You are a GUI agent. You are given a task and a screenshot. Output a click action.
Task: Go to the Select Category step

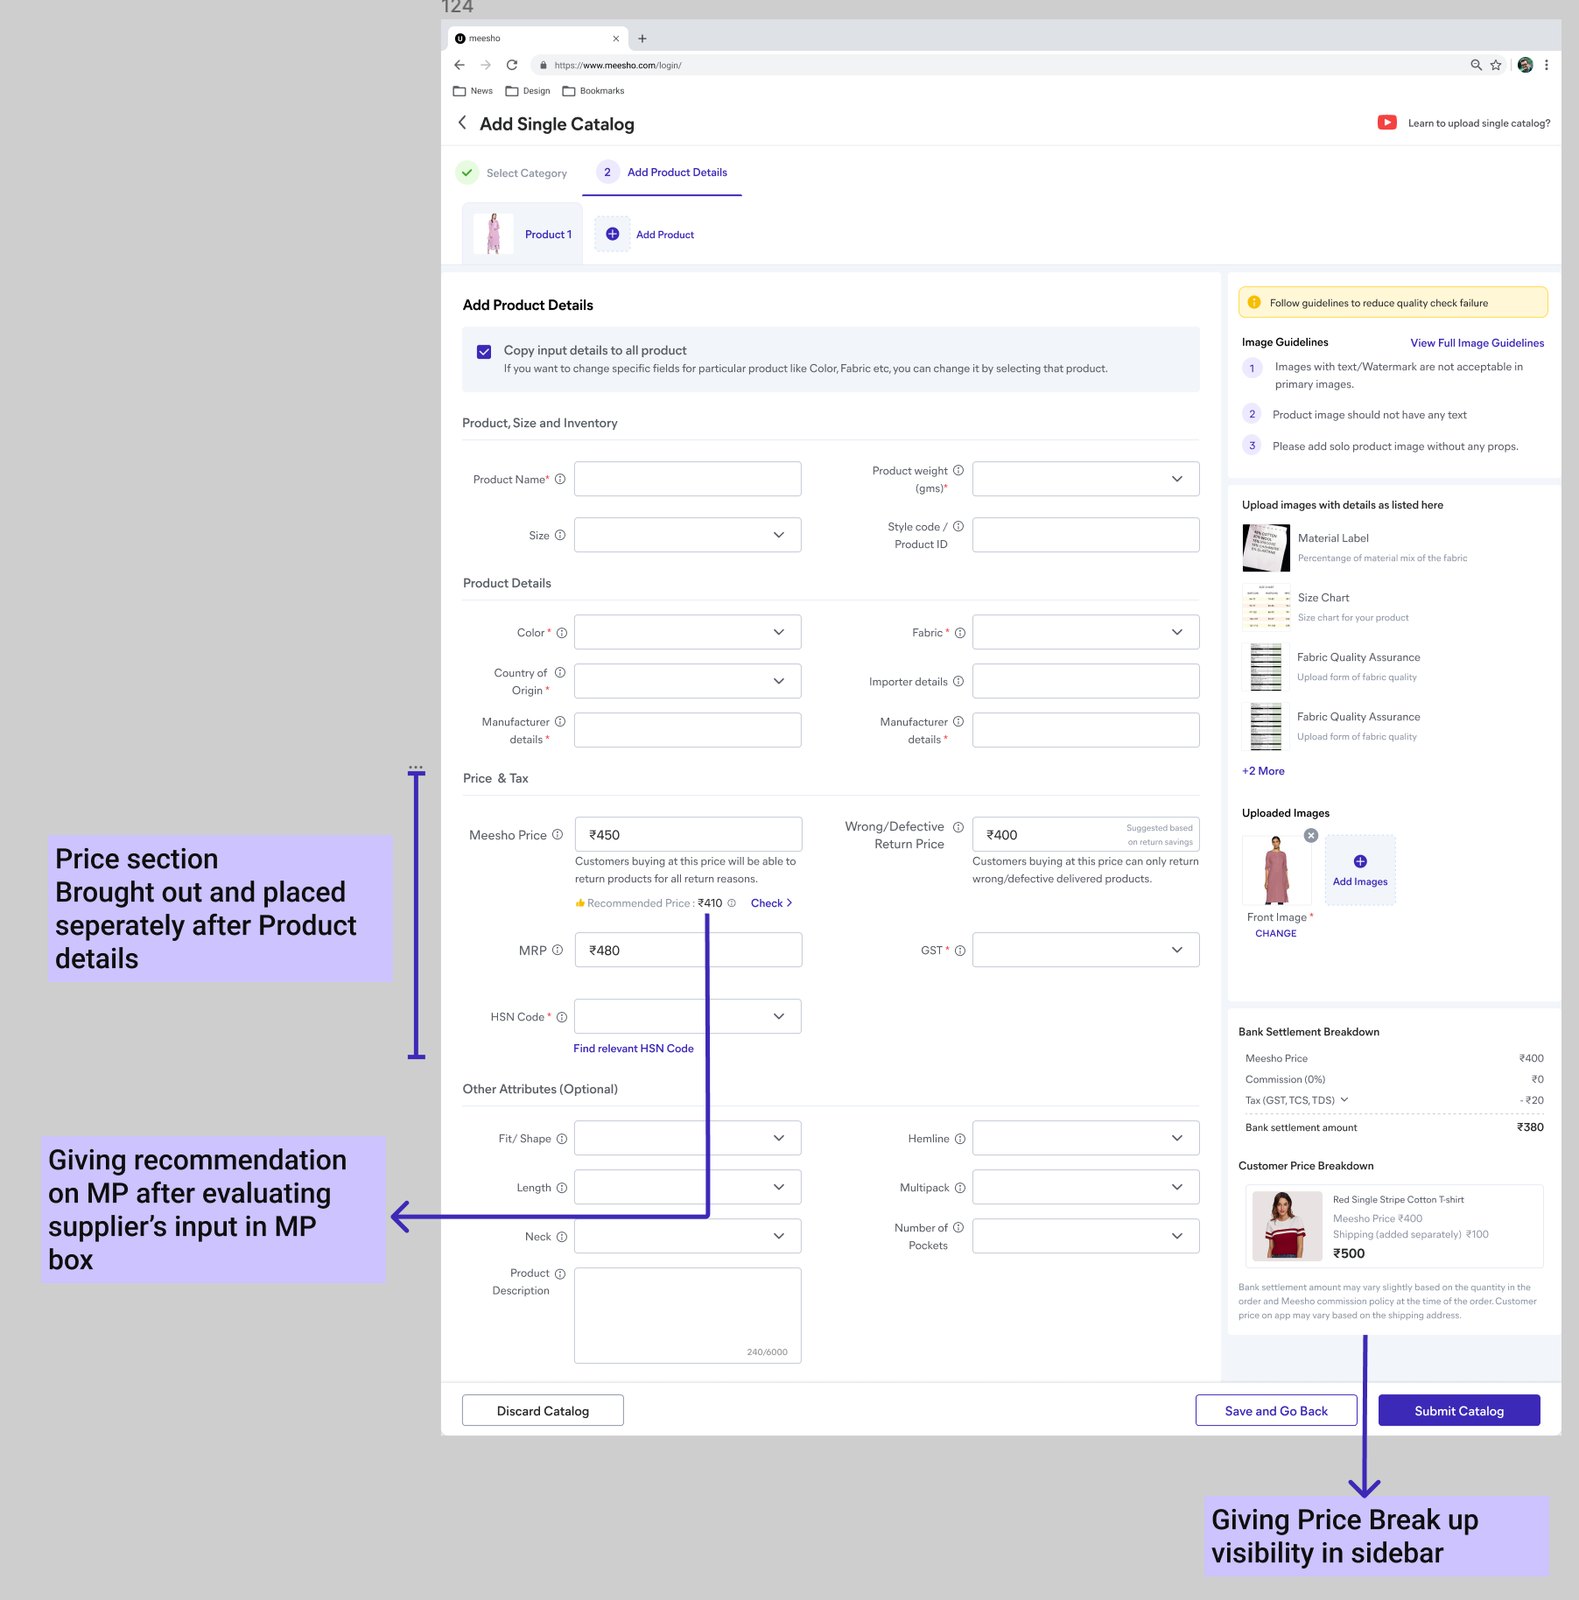tap(512, 172)
